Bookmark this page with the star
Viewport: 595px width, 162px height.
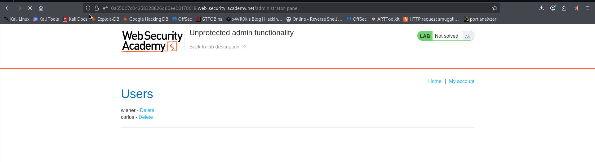(495, 8)
